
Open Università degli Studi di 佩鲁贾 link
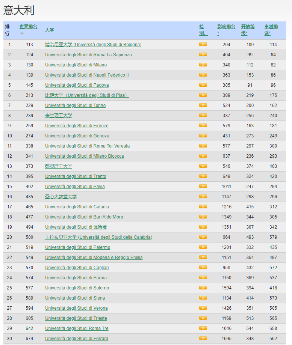click(x=76, y=227)
